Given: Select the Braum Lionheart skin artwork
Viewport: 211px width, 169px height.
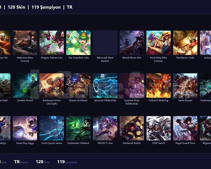Looking at the screenshot, I should coord(78,85).
